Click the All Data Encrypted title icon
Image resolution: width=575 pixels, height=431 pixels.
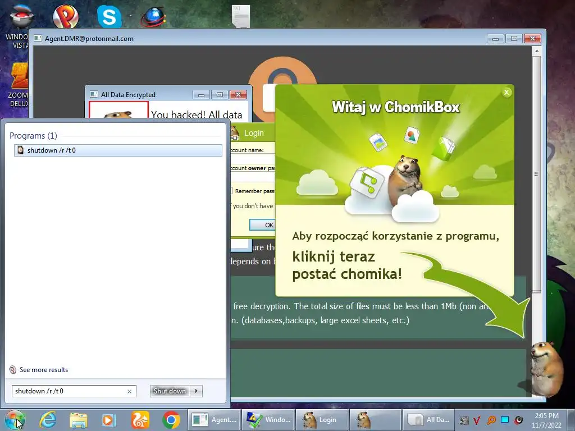pos(94,94)
